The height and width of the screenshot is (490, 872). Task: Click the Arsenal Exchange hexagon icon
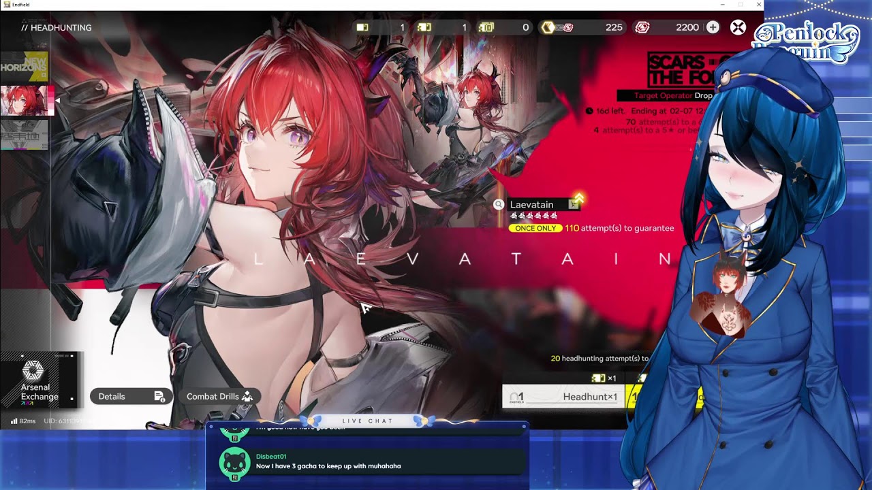click(x=33, y=371)
